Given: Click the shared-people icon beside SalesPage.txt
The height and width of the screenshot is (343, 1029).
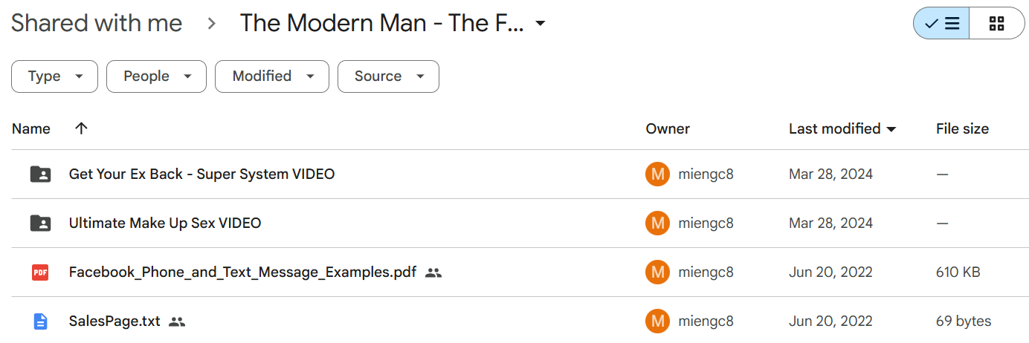Looking at the screenshot, I should click(176, 321).
